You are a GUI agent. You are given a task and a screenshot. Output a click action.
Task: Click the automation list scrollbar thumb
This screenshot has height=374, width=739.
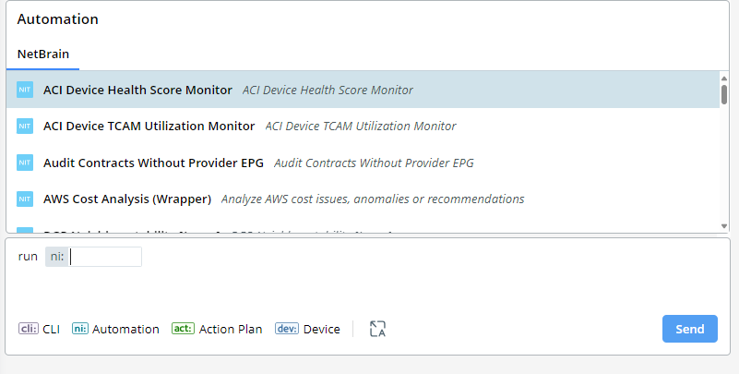[724, 93]
